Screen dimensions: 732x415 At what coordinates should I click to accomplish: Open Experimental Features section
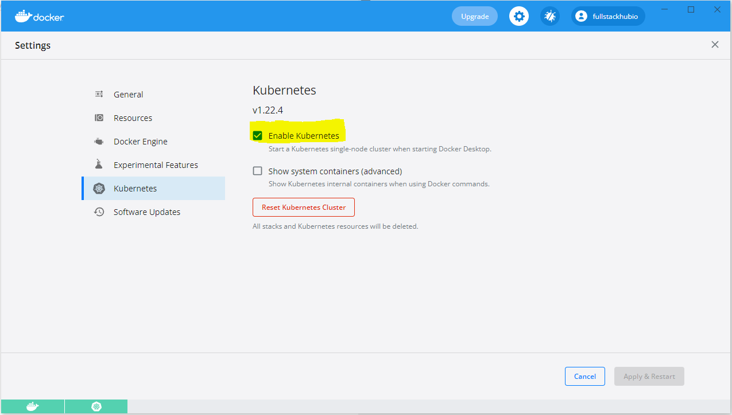click(153, 165)
